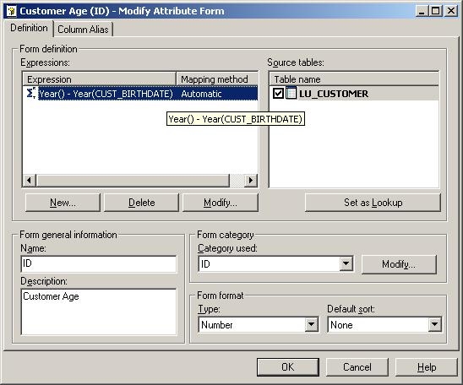The width and height of the screenshot is (463, 385).
Task: Click Modify... beside the Category used field
Action: point(399,264)
